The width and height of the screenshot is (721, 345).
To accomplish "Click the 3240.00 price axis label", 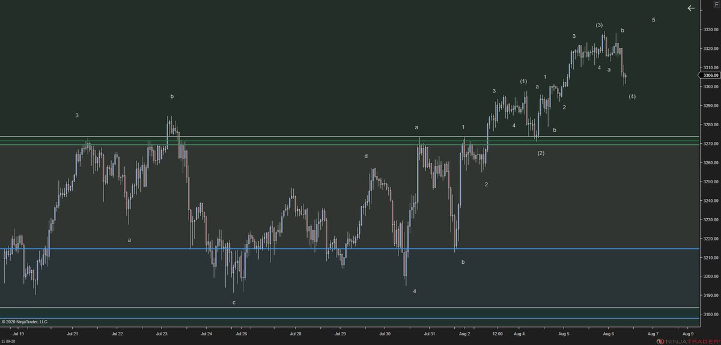I will click(710, 201).
